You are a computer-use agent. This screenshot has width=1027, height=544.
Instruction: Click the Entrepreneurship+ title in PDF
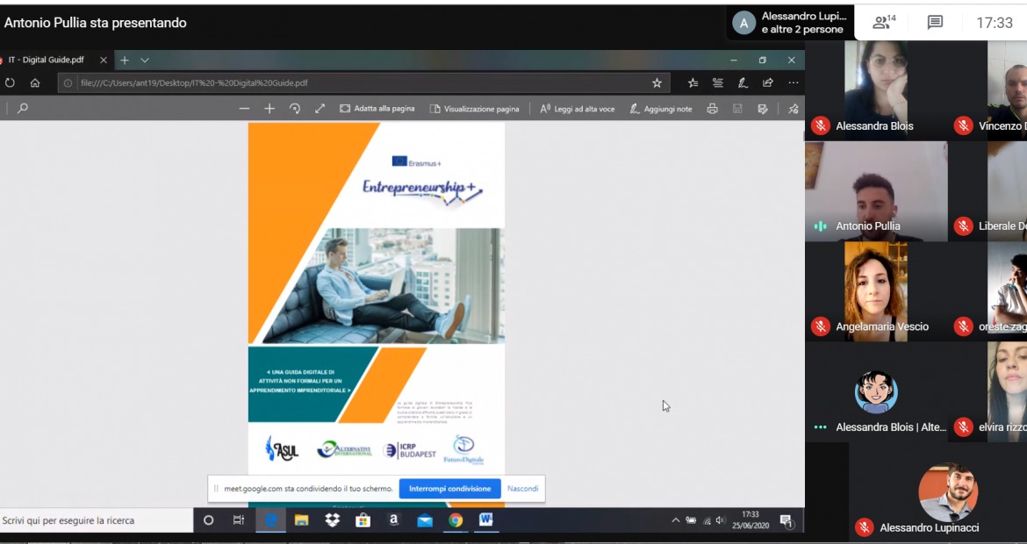point(422,190)
